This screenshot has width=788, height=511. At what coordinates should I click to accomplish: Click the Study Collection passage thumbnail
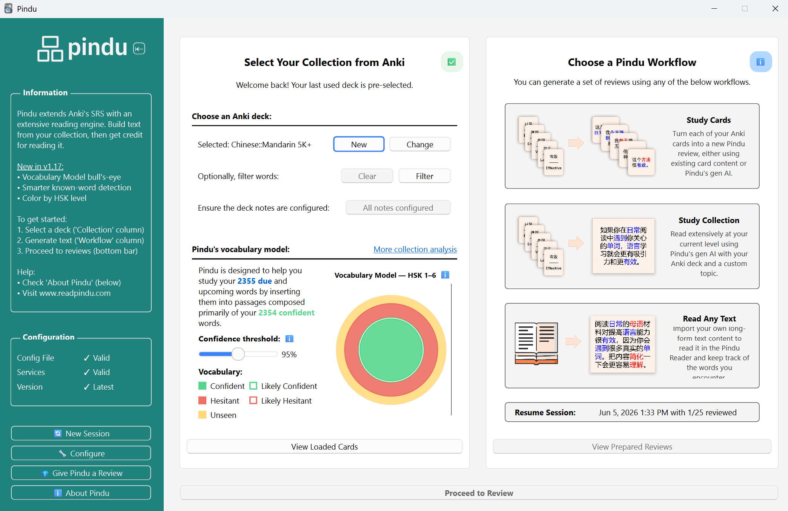(x=623, y=246)
